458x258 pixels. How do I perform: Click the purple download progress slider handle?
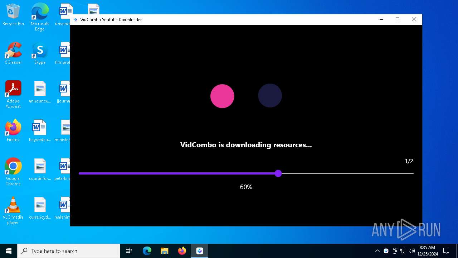278,173
